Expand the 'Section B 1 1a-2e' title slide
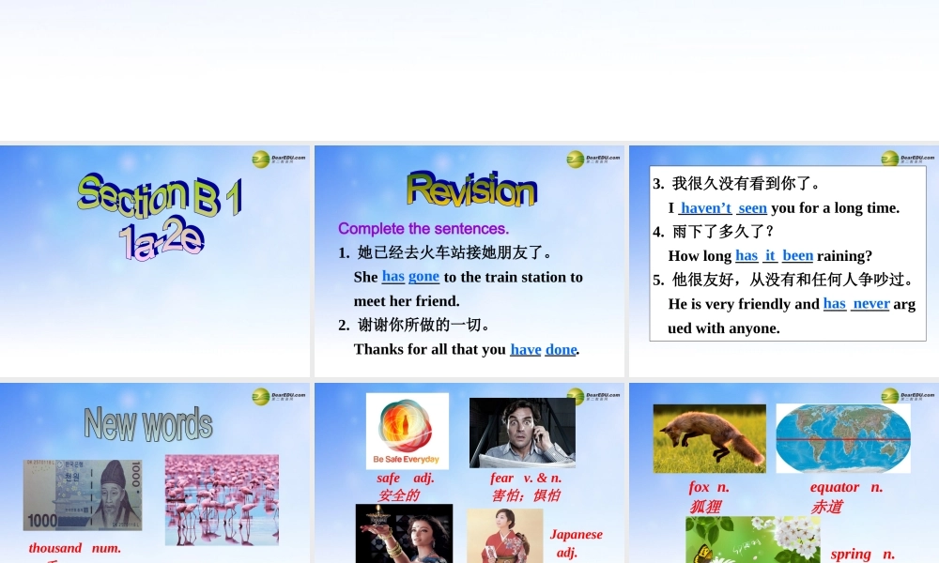 (155, 261)
